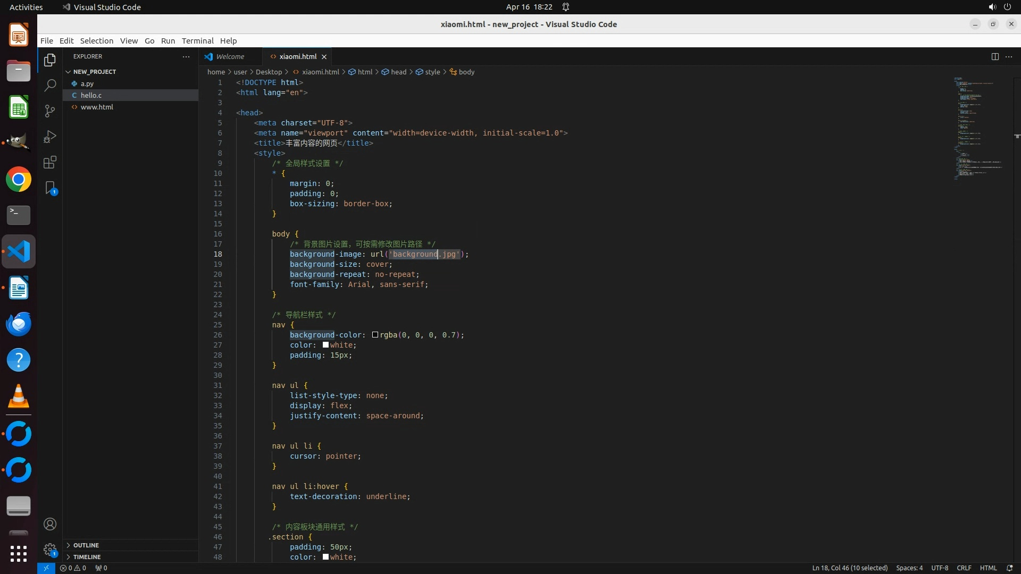This screenshot has height=574, width=1021.
Task: Open the Manage gear settings icon
Action: (50, 550)
